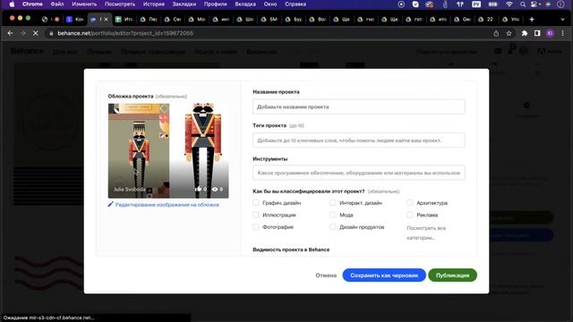This screenshot has height=322, width=573.
Task: Click Редактирование изображения на обложке link
Action: point(167,205)
